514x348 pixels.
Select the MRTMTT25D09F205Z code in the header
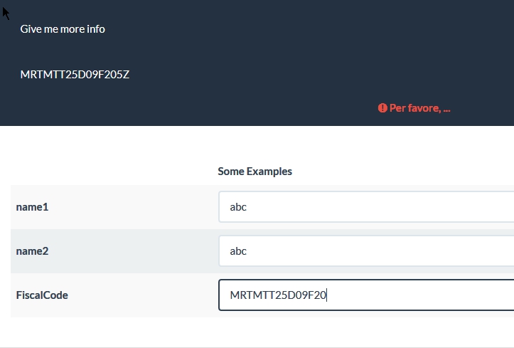tap(75, 74)
